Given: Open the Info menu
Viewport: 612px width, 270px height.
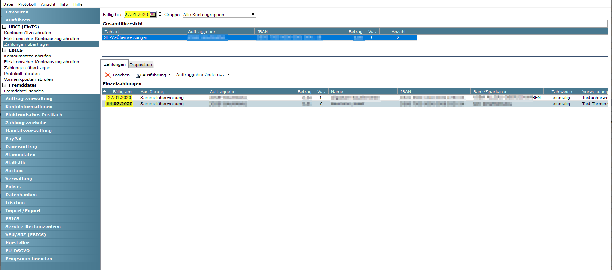Looking at the screenshot, I should pyautogui.click(x=64, y=4).
